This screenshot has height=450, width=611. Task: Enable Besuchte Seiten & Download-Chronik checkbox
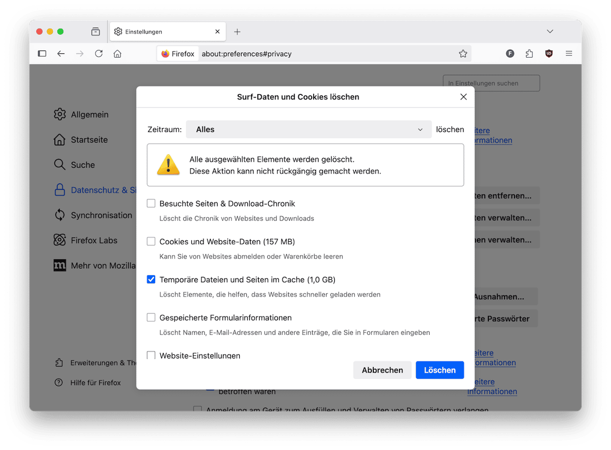pos(151,203)
